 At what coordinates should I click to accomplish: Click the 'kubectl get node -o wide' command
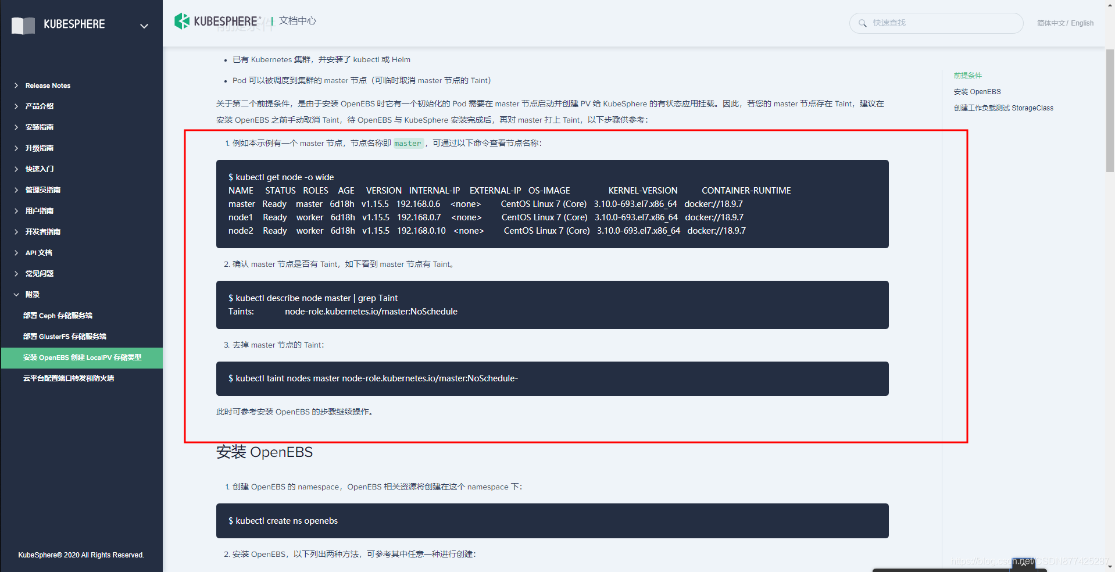click(281, 177)
